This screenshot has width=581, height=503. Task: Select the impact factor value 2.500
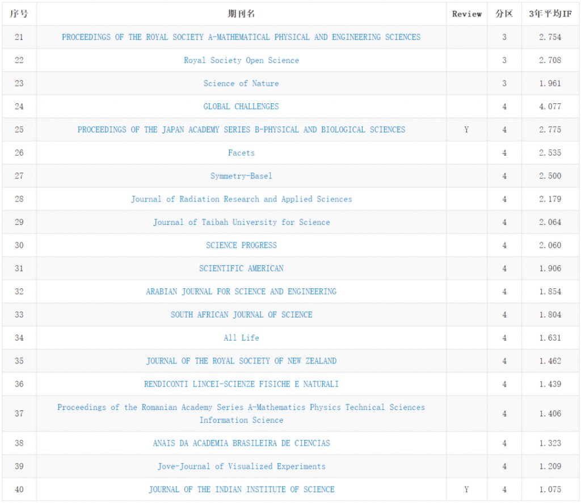coord(550,176)
